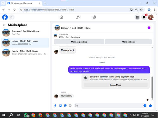Open the Facebook menu grid icon
Screen dimensions: 158x118
click(137, 17)
